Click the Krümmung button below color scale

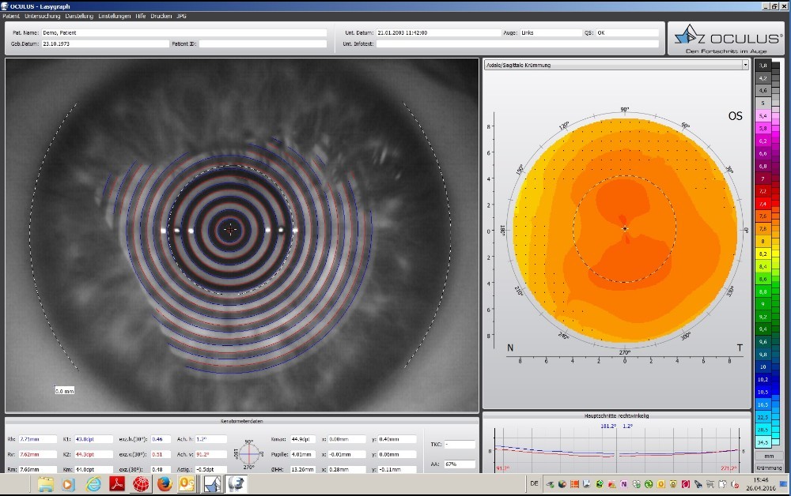coord(768,468)
